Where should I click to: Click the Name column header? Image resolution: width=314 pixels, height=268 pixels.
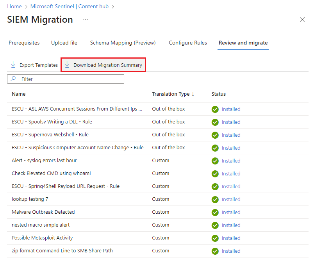[19, 94]
